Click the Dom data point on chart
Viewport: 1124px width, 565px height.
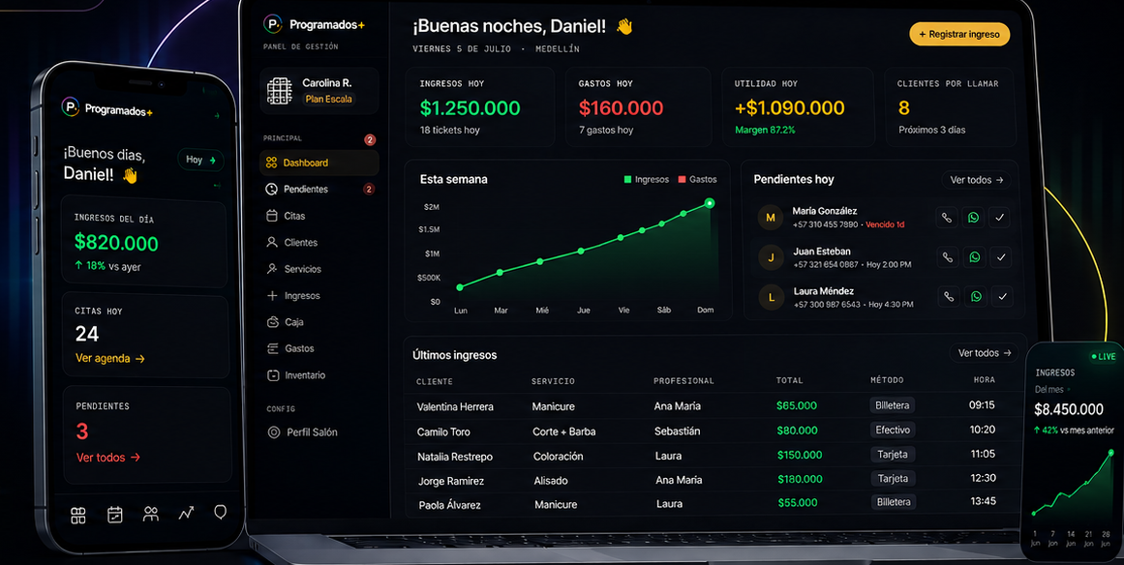point(709,203)
